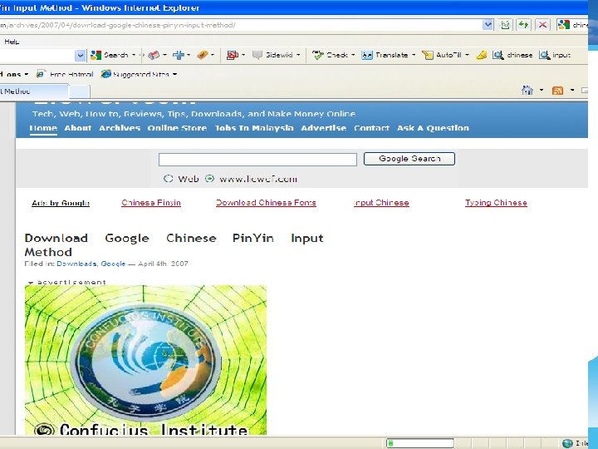Click the orange bookmarks tag icon
Screen dimensions: 598x449
[x=203, y=56]
